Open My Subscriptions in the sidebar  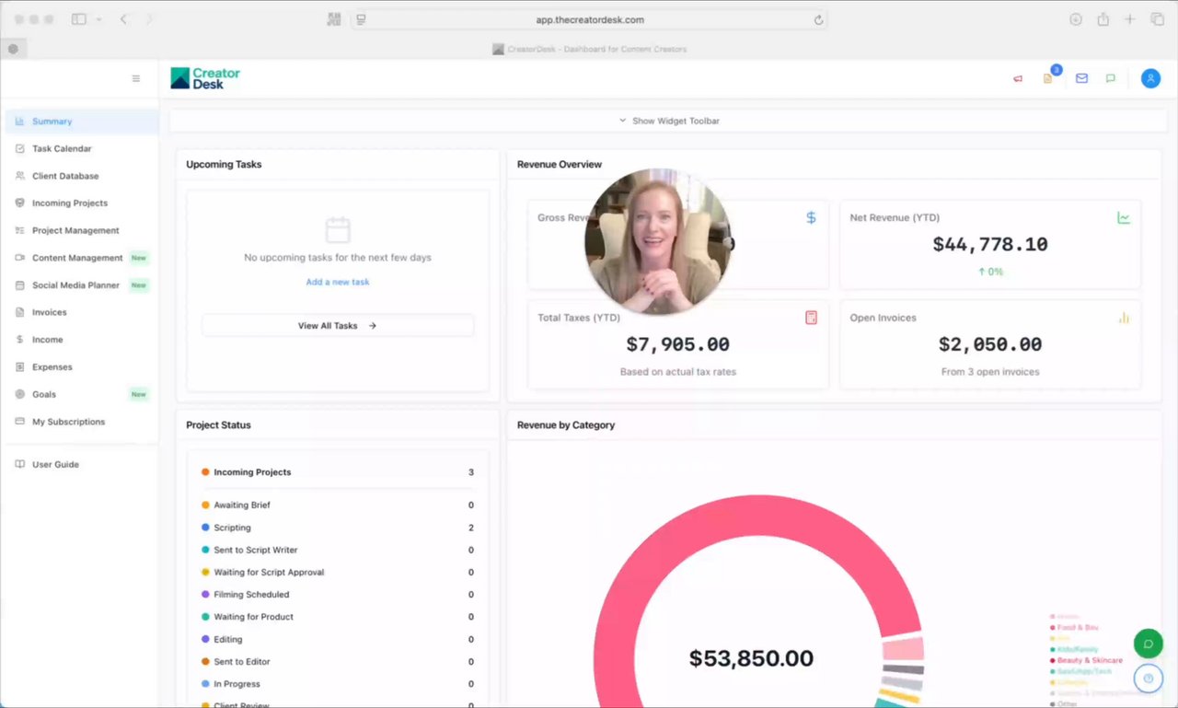(x=82, y=422)
